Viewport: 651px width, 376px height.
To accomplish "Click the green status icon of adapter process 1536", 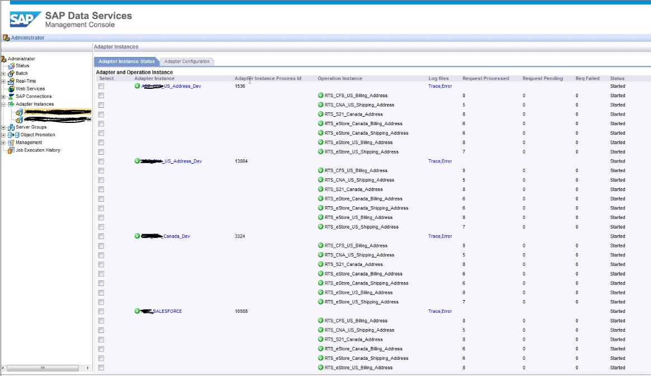I will click(x=137, y=86).
